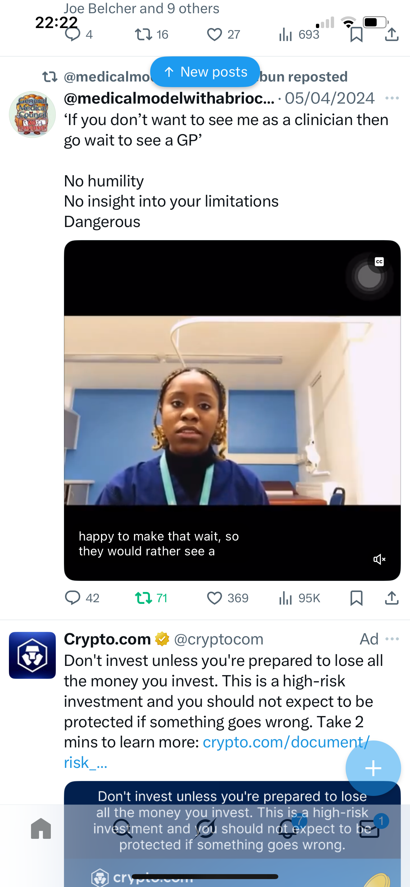The image size is (410, 887).
Task: Repost the top post with 16 reposts
Action: 151,34
